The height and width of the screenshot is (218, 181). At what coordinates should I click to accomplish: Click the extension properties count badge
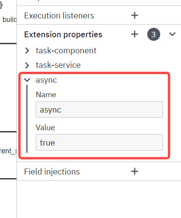coord(154,35)
